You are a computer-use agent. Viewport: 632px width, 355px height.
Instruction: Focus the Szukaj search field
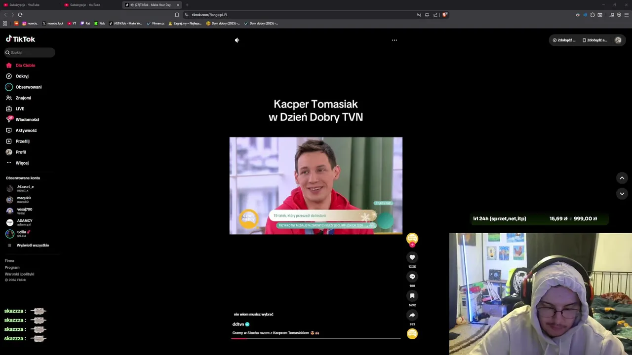pyautogui.click(x=30, y=52)
